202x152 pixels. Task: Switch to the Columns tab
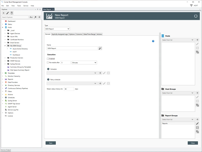[79, 34]
